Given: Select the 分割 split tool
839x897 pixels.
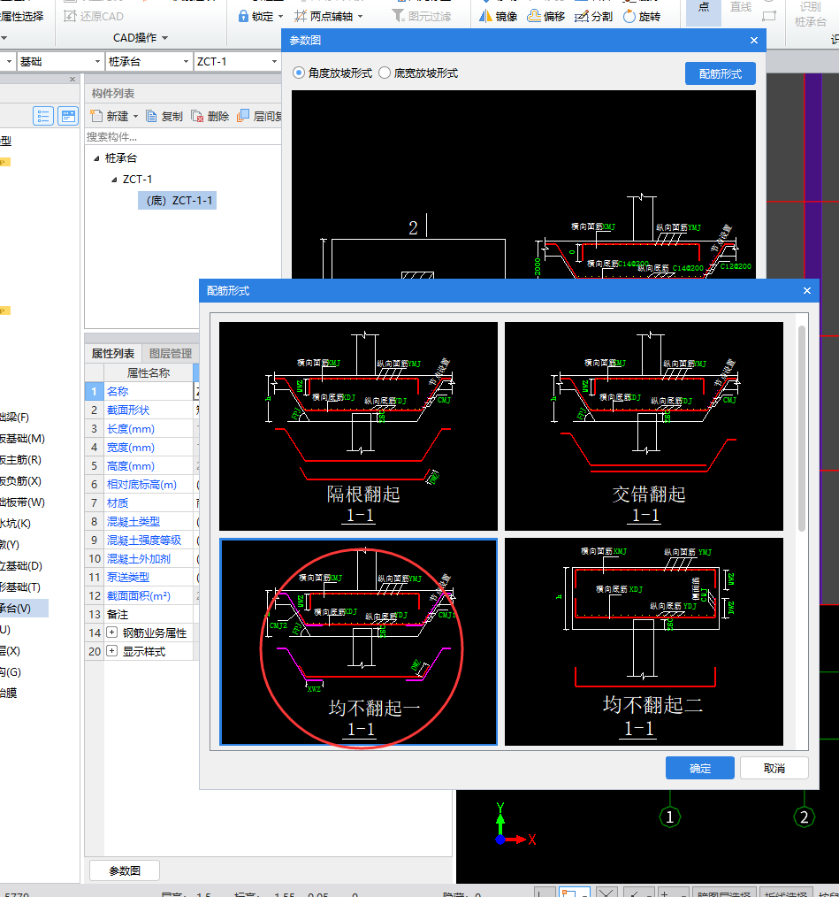Looking at the screenshot, I should pos(593,16).
